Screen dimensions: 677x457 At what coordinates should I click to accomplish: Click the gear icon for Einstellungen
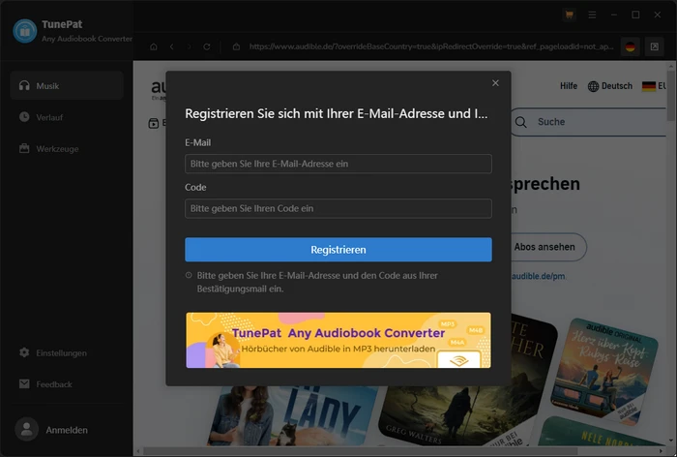point(24,352)
